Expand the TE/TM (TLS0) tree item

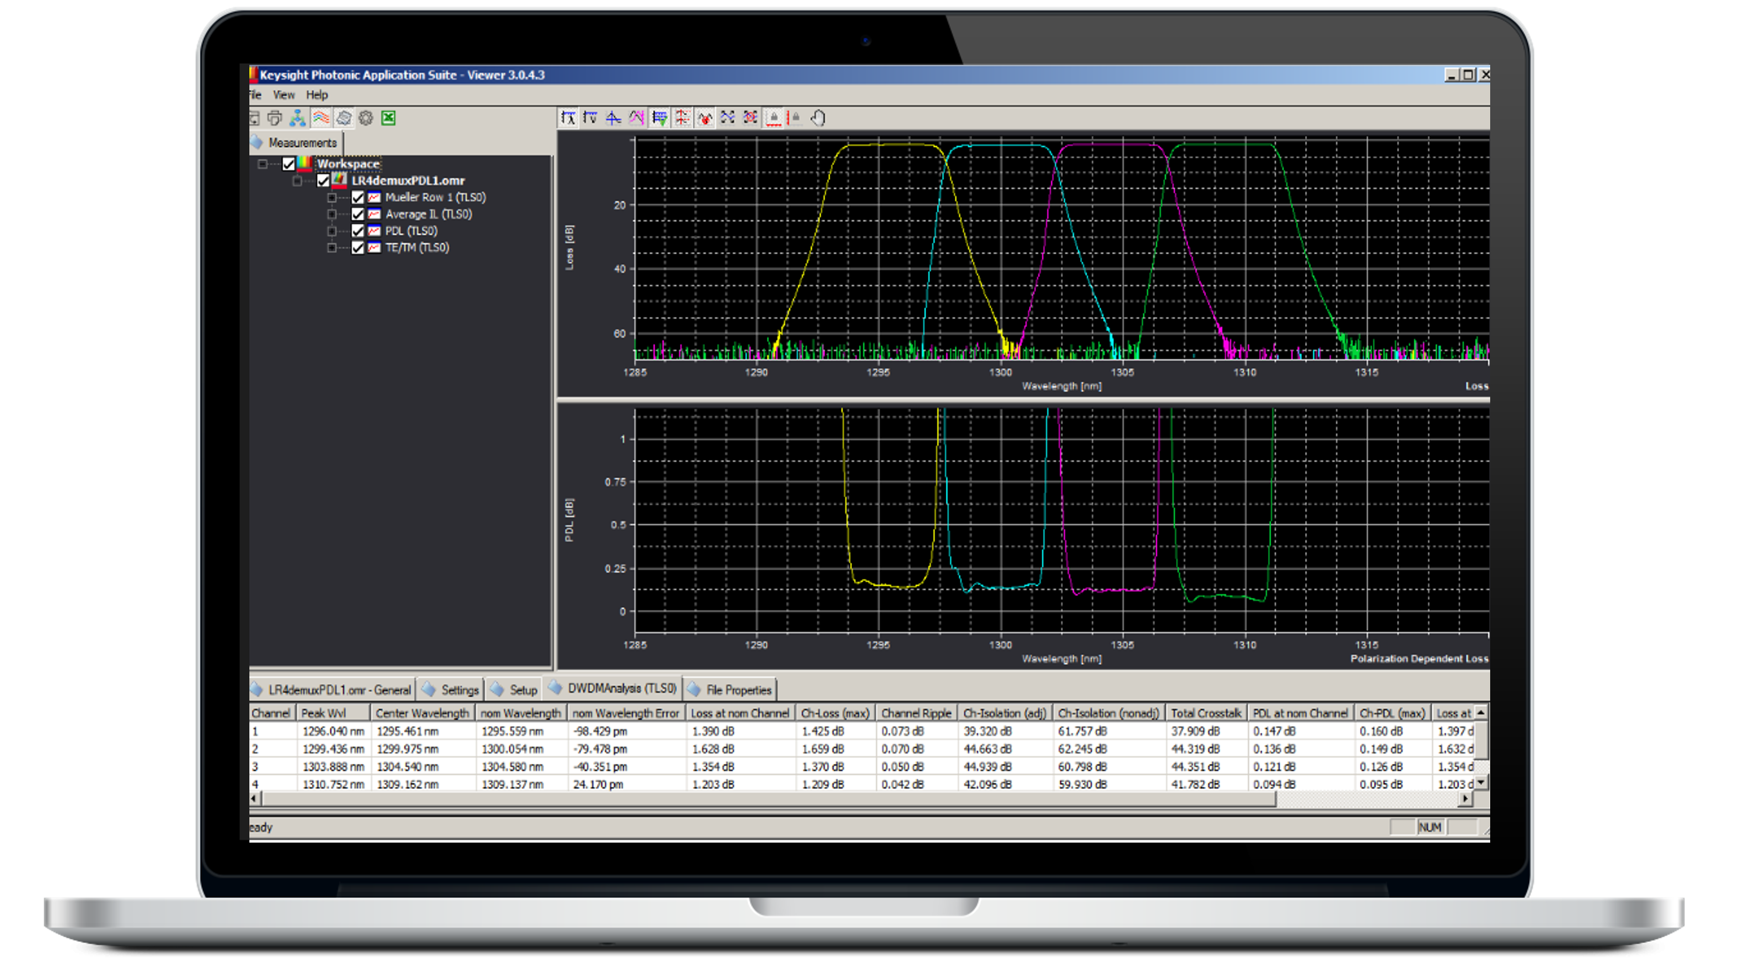tap(331, 248)
